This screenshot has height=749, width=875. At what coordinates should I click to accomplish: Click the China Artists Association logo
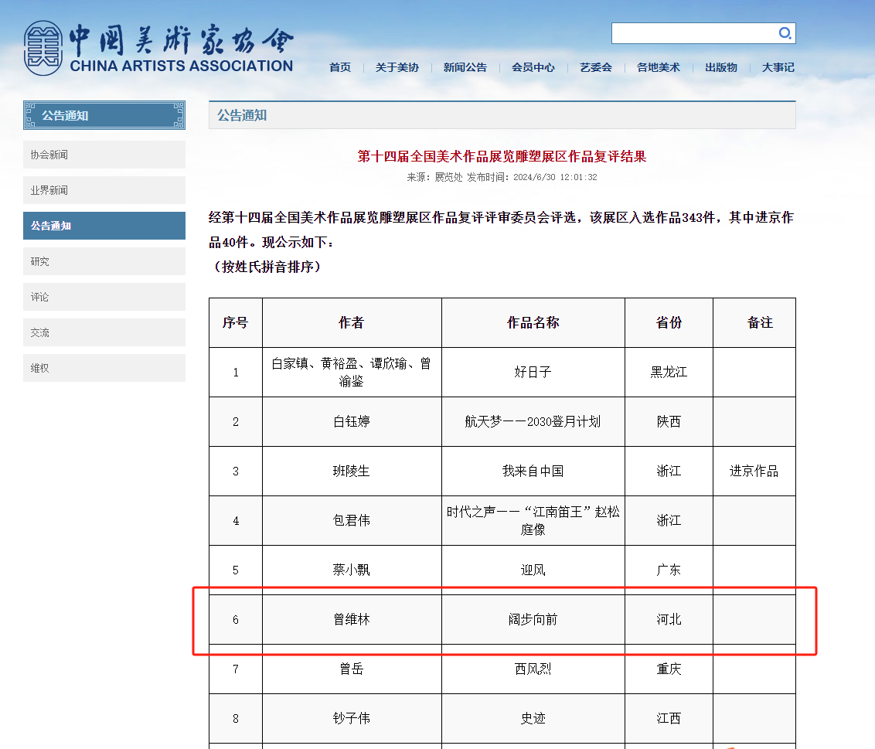coord(158,49)
